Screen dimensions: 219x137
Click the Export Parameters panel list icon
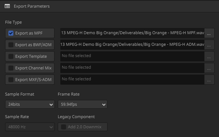pyautogui.click(x=7, y=6)
